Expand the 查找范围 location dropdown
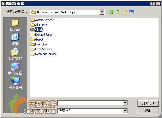The height and width of the screenshot is (118, 162). coord(102,12)
